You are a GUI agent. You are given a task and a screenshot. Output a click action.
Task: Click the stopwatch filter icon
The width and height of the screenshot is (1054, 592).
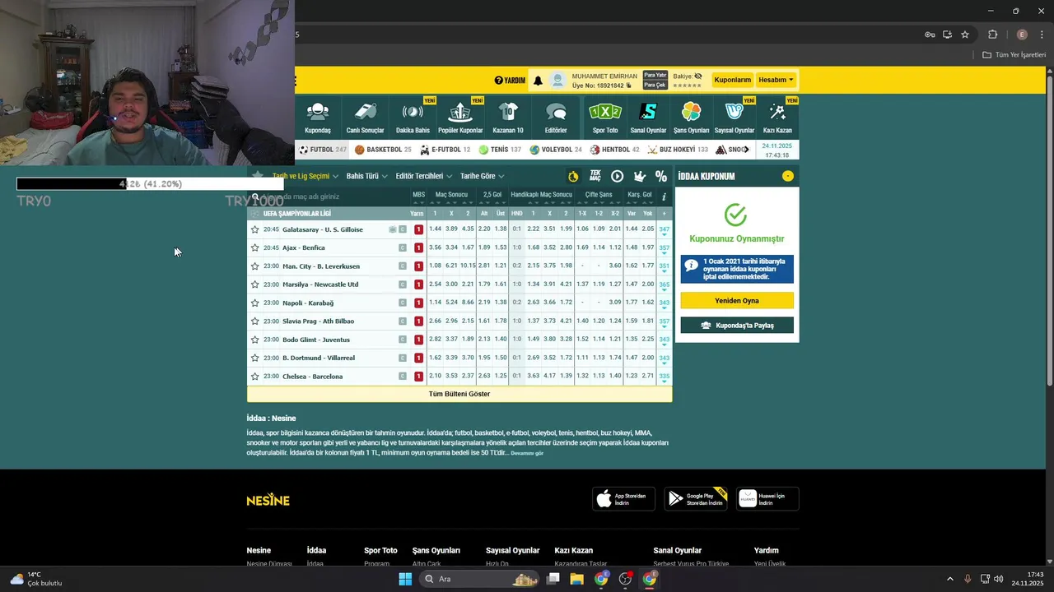pos(573,176)
